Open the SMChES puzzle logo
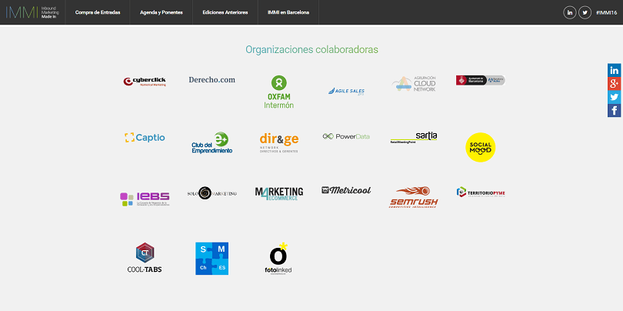 coord(212,259)
